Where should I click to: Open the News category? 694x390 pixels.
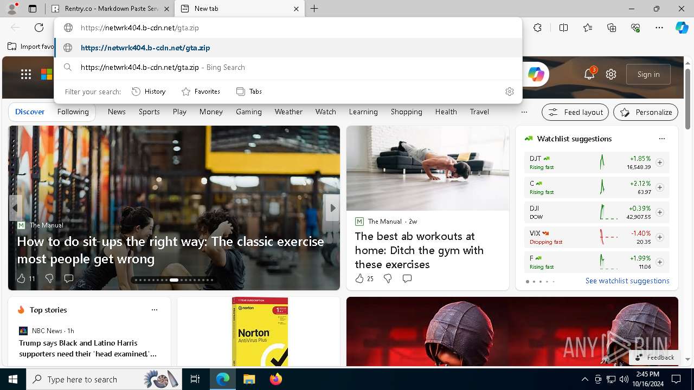click(x=117, y=112)
